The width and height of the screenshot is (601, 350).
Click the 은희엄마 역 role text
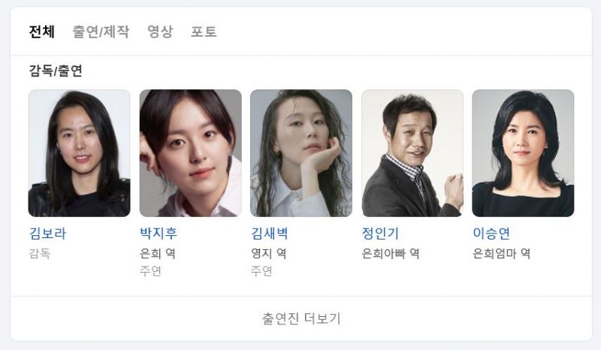tap(501, 253)
